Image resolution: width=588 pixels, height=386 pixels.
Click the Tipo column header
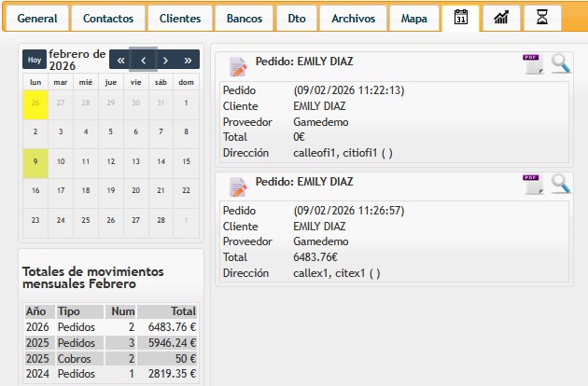80,311
